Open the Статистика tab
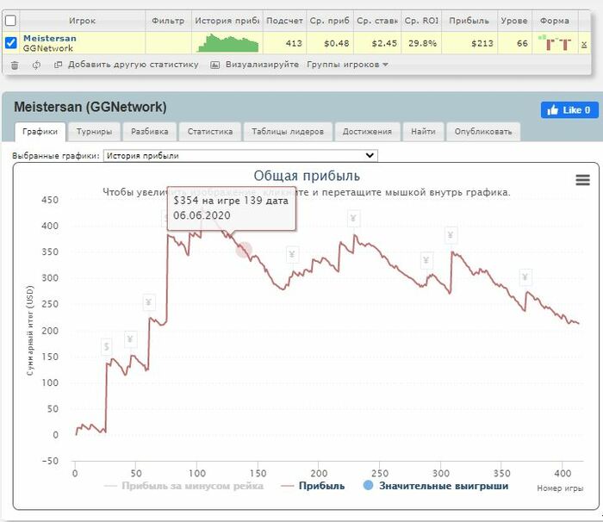Viewport: 603px width, 522px height. pyautogui.click(x=210, y=132)
